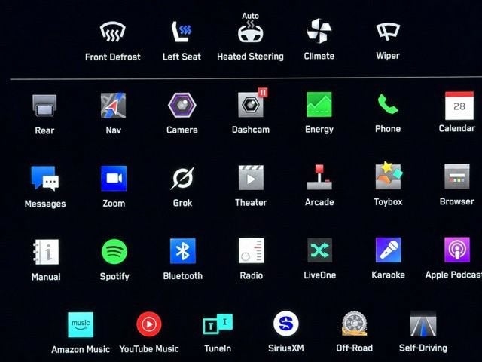Open the Messages app
This screenshot has height=362, width=482.
(x=45, y=179)
